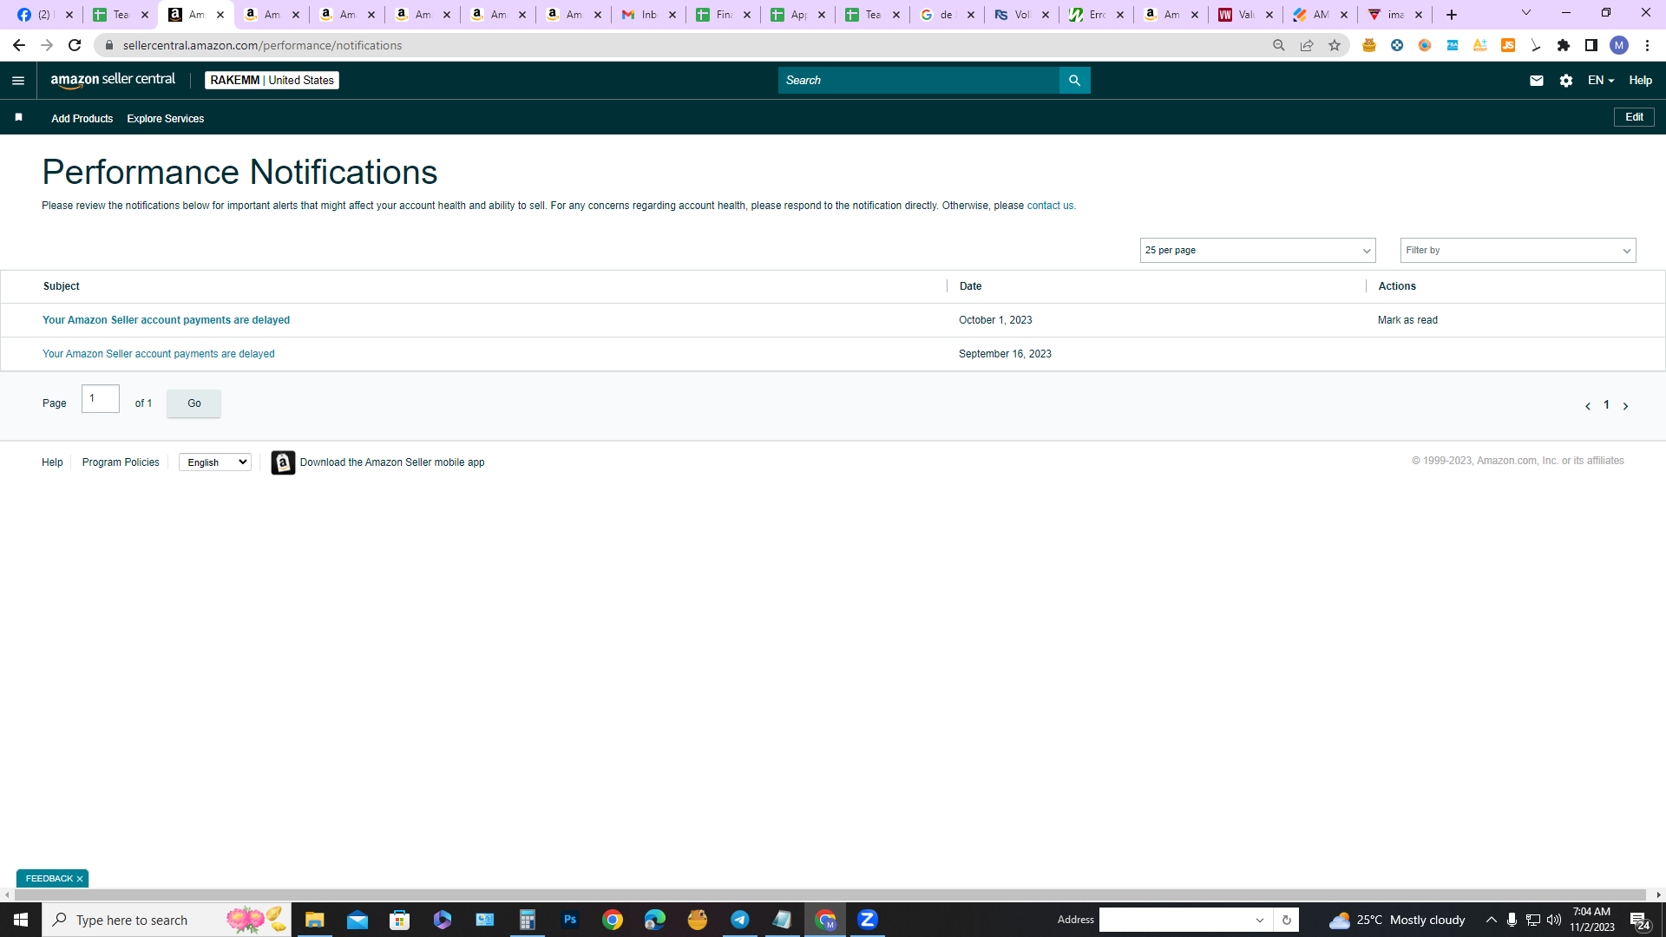Image resolution: width=1666 pixels, height=937 pixels.
Task: Open File Explorer from the taskbar
Action: pyautogui.click(x=314, y=920)
